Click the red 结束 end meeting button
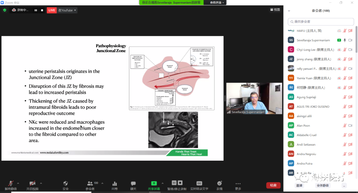Screen dimensions: 358x193 [273, 185]
